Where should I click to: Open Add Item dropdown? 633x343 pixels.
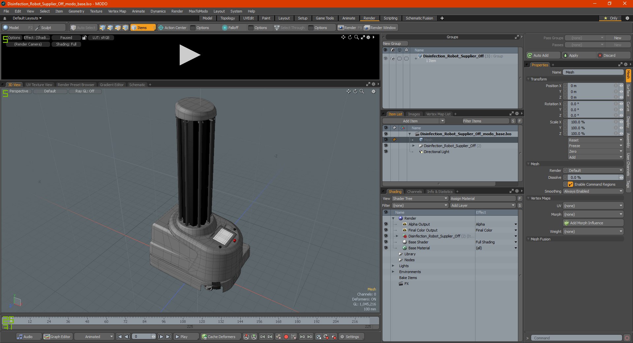point(414,121)
